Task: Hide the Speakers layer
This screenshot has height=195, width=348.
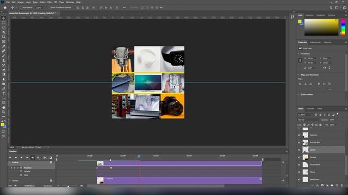Action: tap(299, 135)
